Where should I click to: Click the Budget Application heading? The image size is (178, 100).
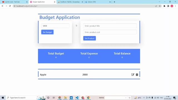click(60, 17)
